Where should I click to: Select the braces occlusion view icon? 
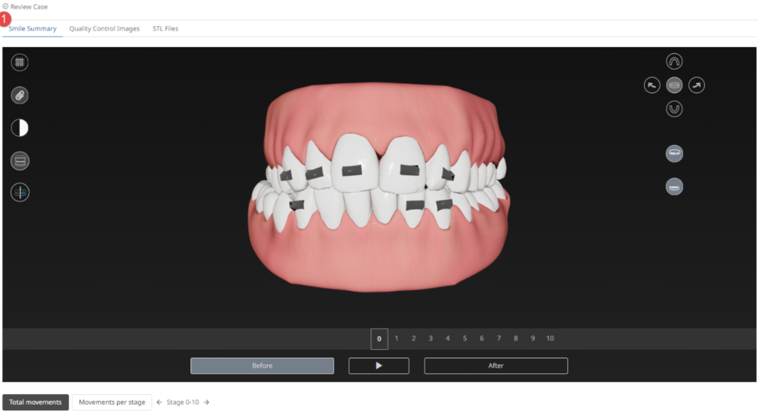pyautogui.click(x=19, y=160)
